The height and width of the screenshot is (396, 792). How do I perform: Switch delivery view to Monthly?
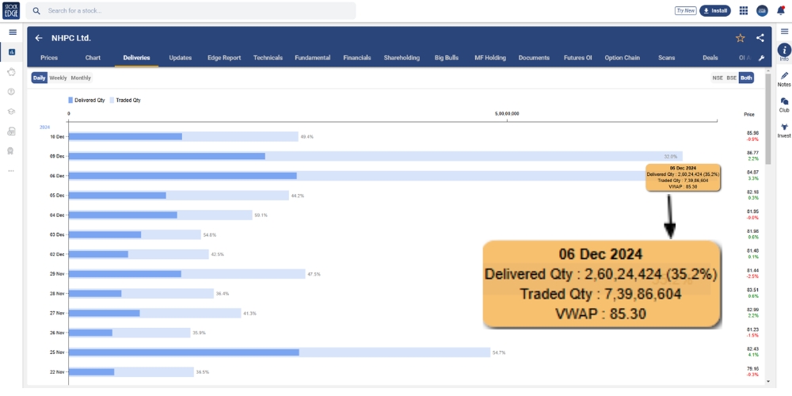pos(81,78)
